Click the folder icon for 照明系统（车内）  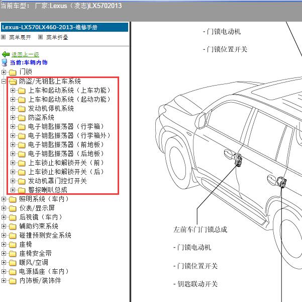coord(13,199)
